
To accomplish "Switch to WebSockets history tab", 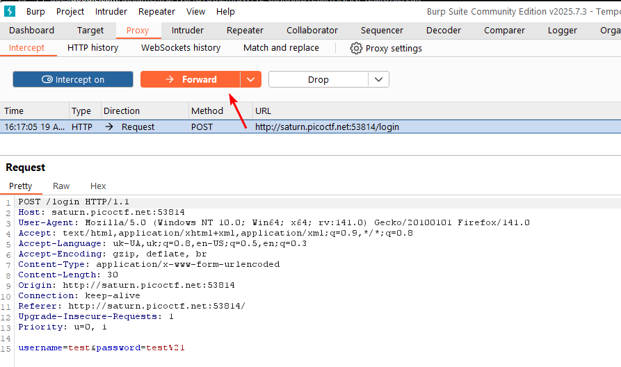I will point(181,48).
